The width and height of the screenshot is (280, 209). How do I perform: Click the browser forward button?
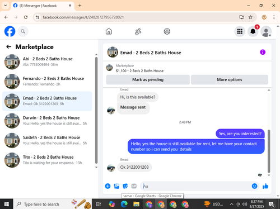pos(16,17)
